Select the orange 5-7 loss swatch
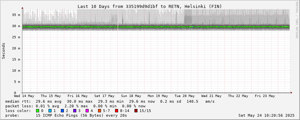Image resolution: width=300 pixels, height=120 pixels. tap(99, 111)
